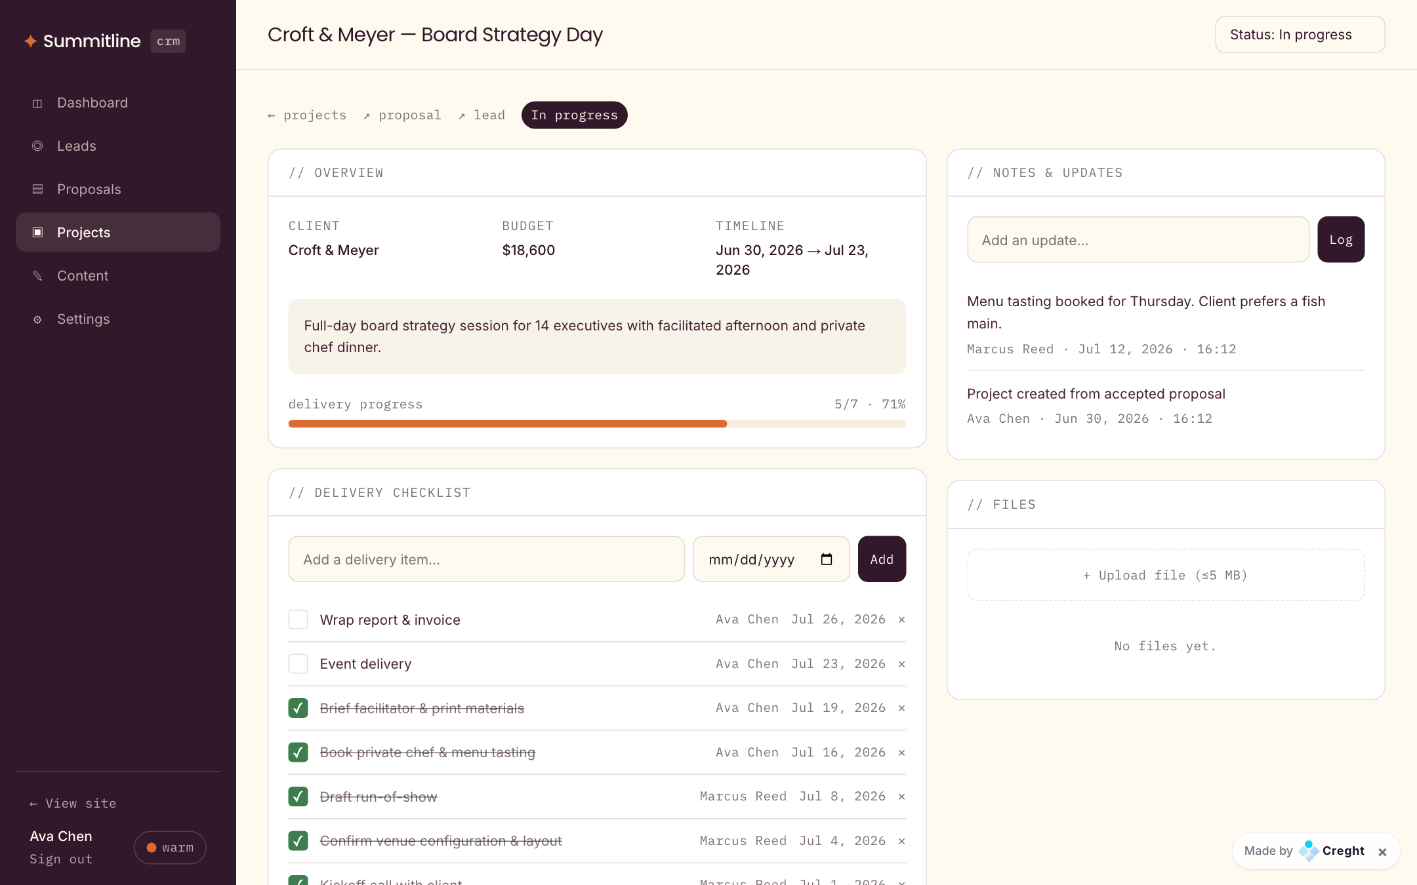
Task: Focus the Add a delivery item field
Action: [486, 559]
